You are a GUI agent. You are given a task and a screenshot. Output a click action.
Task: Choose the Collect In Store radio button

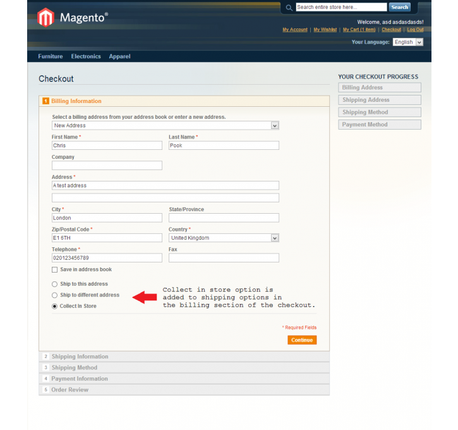pos(54,306)
